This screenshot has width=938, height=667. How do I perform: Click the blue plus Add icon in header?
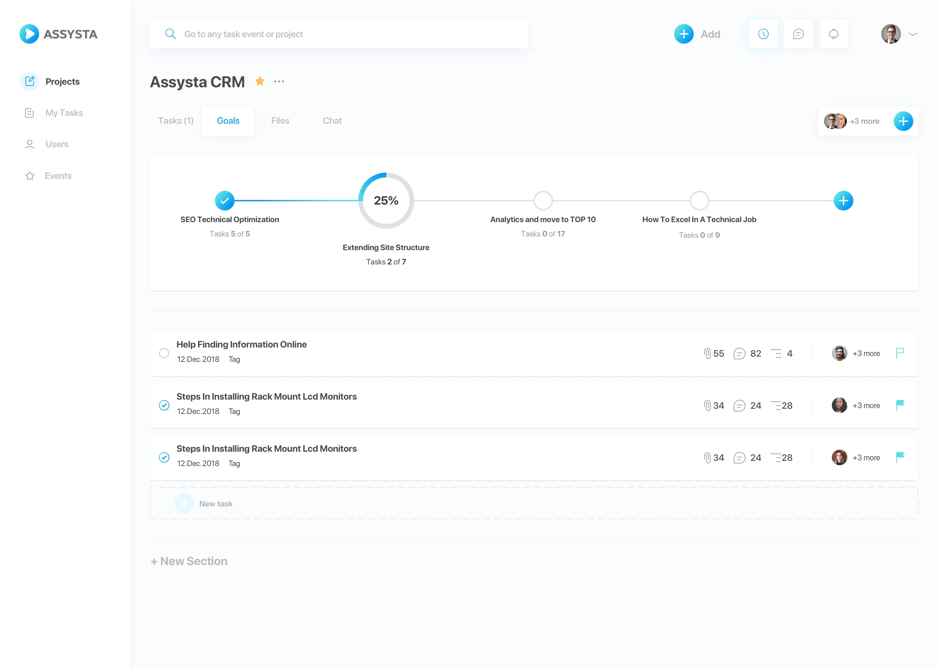pyautogui.click(x=684, y=34)
